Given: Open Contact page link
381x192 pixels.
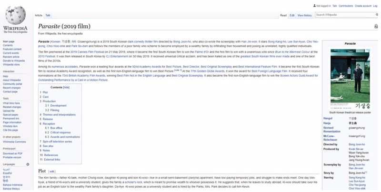Looking at the screenshot, I should pyautogui.click(x=10, y=92).
